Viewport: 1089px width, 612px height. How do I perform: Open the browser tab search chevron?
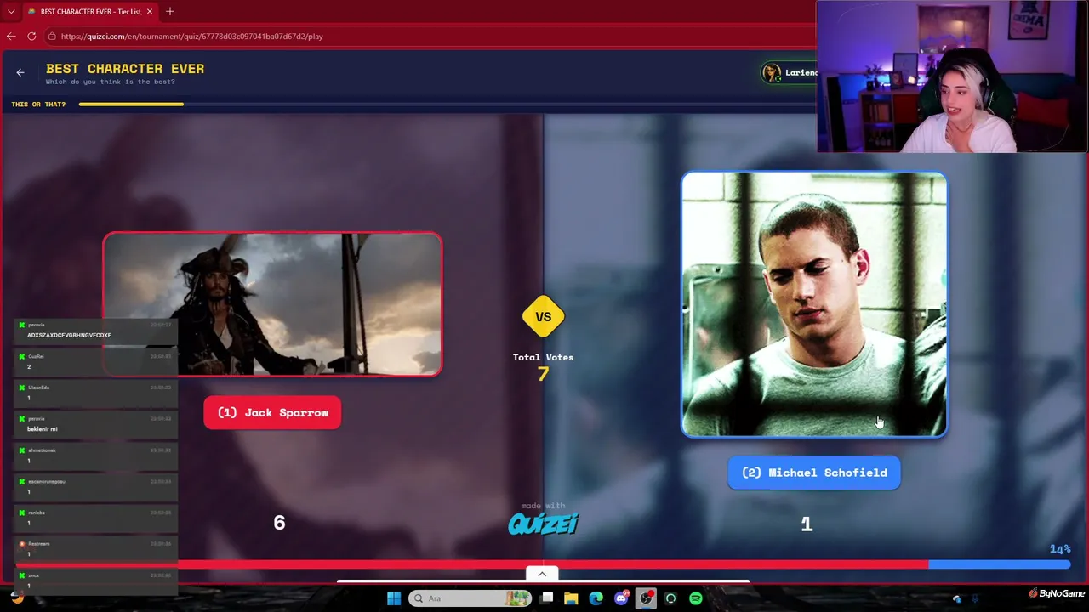coord(11,12)
